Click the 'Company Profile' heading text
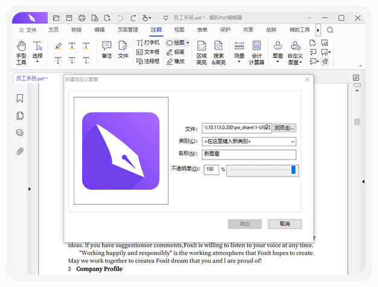 tap(99, 269)
